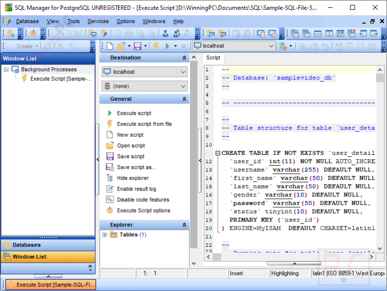This screenshot has height=291, width=387.
Task: Open the Services menu
Action: click(x=98, y=22)
